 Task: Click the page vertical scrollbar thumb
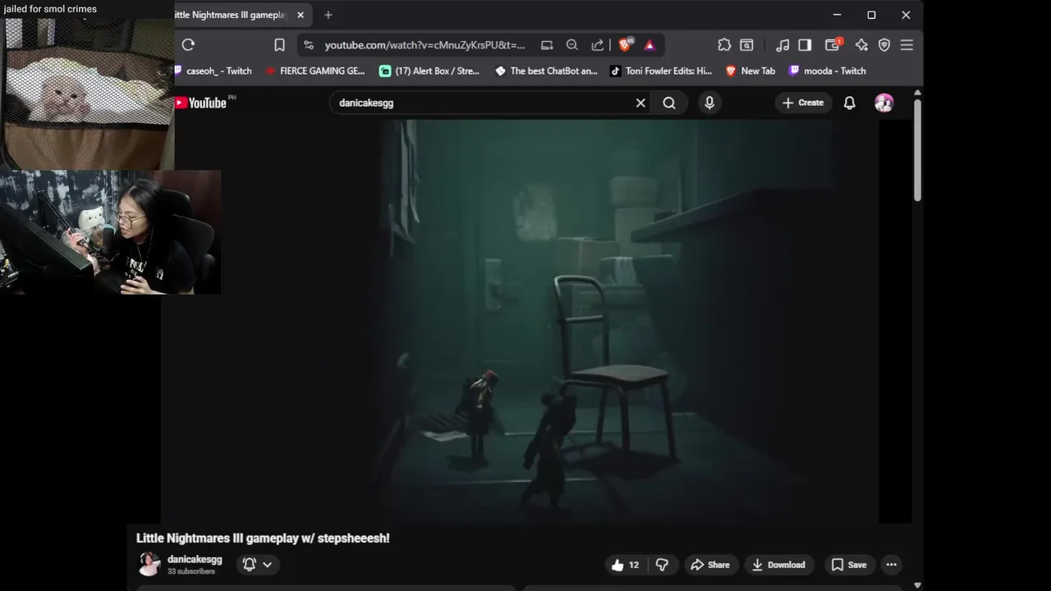pyautogui.click(x=917, y=150)
